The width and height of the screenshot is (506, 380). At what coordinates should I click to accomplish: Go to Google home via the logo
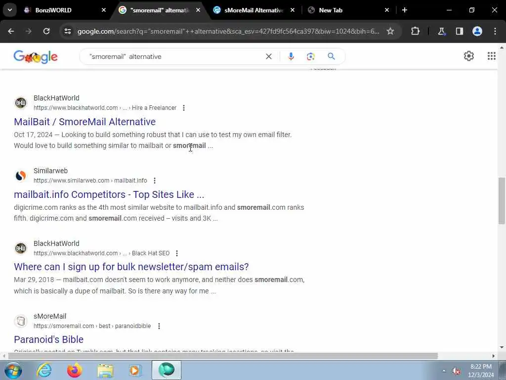pos(36,57)
